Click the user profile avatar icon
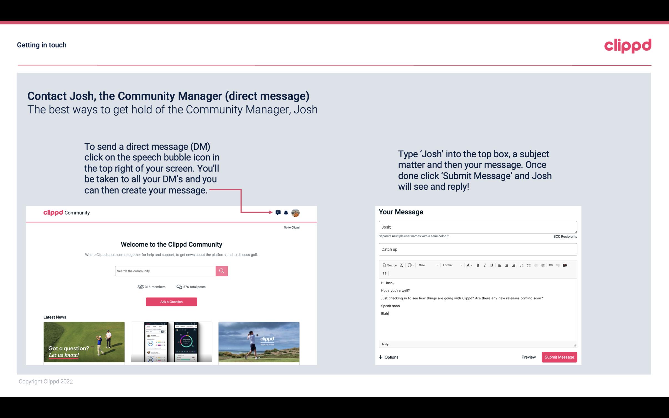669x418 pixels. pyautogui.click(x=296, y=213)
